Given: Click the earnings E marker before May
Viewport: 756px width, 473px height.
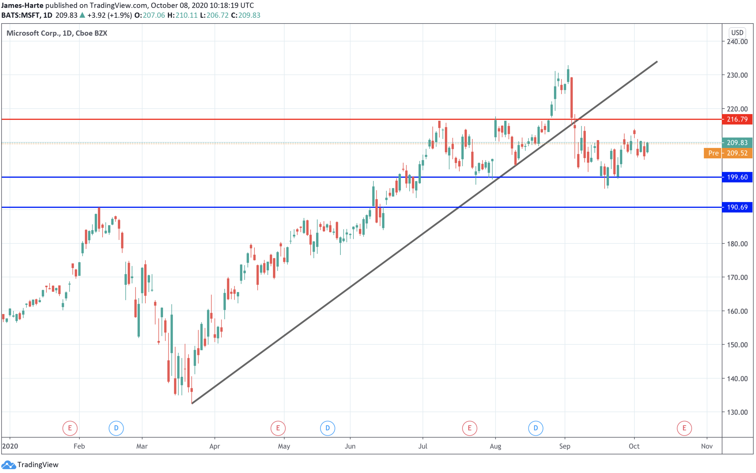Looking at the screenshot, I should pos(278,428).
